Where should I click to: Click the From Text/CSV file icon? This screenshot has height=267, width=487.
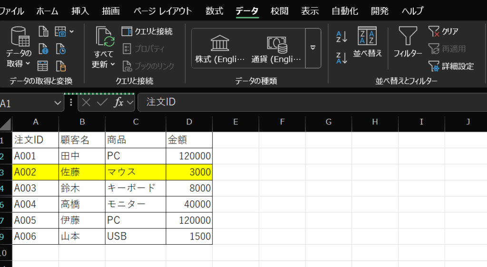(43, 32)
